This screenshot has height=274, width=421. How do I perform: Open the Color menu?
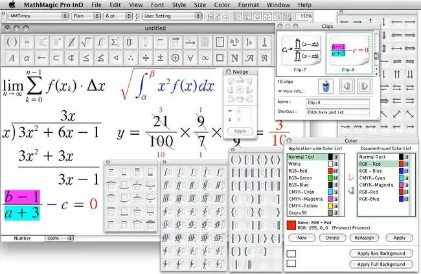(x=222, y=5)
